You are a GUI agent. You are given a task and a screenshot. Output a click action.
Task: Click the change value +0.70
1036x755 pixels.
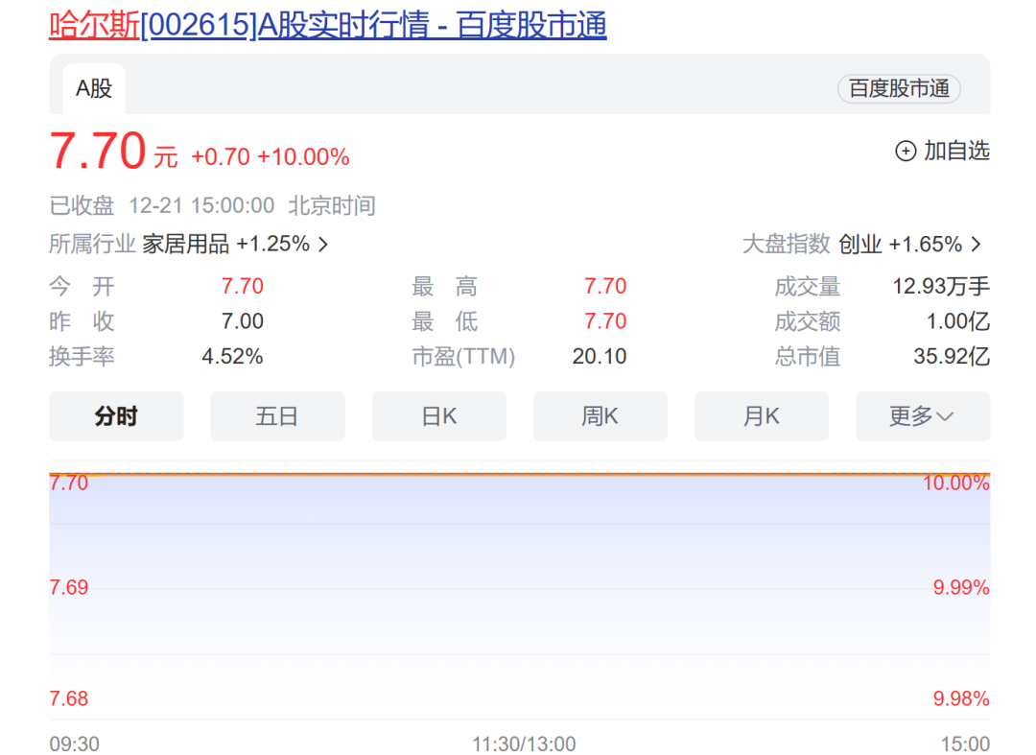point(221,157)
